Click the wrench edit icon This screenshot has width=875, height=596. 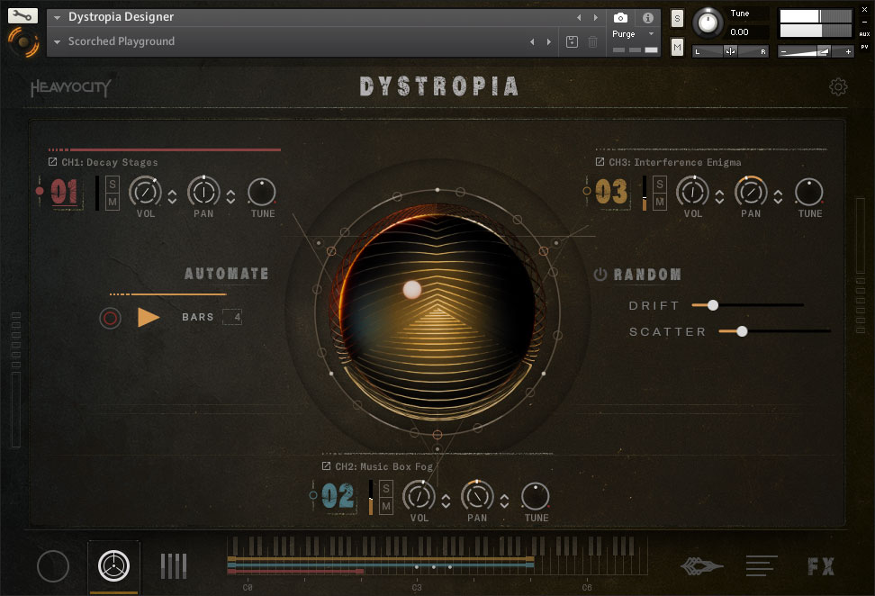point(23,15)
